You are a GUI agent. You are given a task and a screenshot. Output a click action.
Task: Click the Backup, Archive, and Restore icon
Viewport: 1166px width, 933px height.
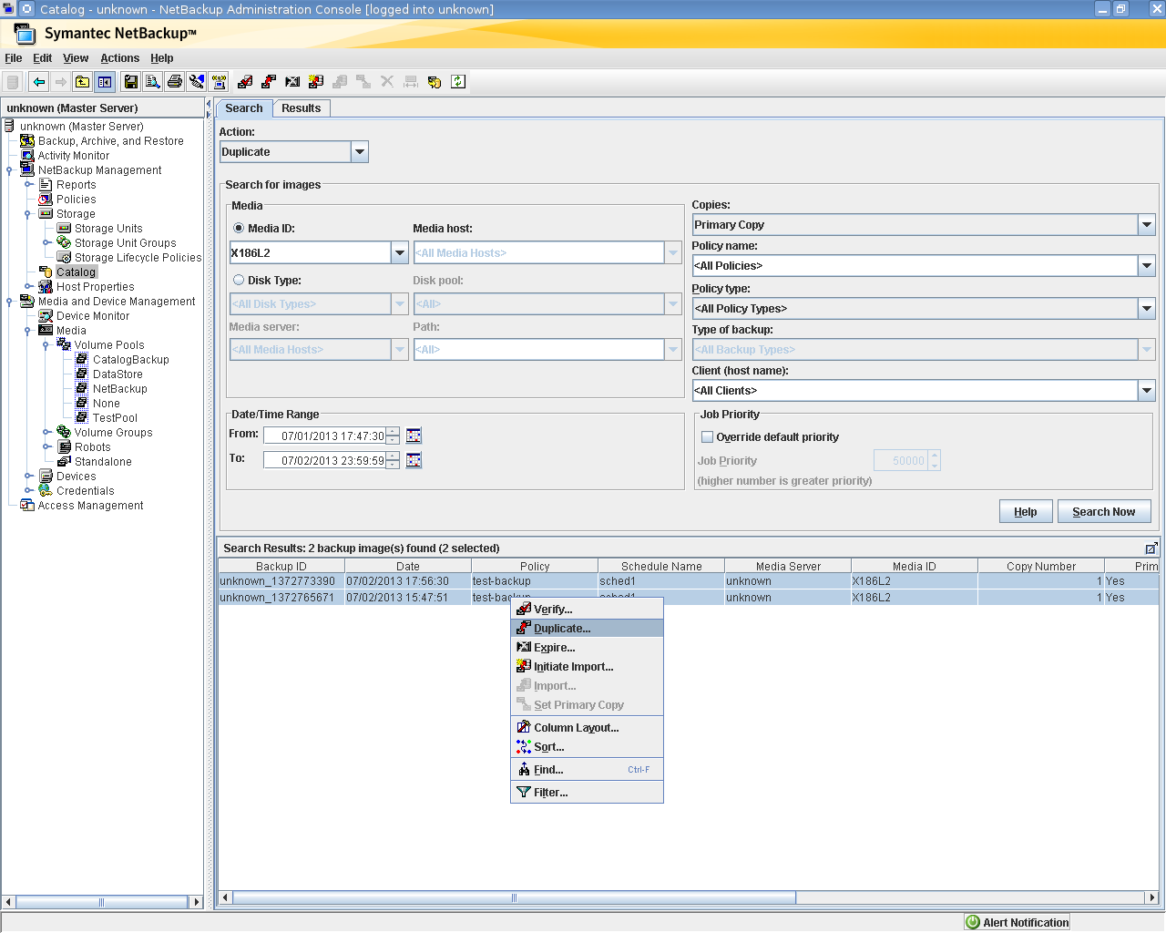click(27, 141)
